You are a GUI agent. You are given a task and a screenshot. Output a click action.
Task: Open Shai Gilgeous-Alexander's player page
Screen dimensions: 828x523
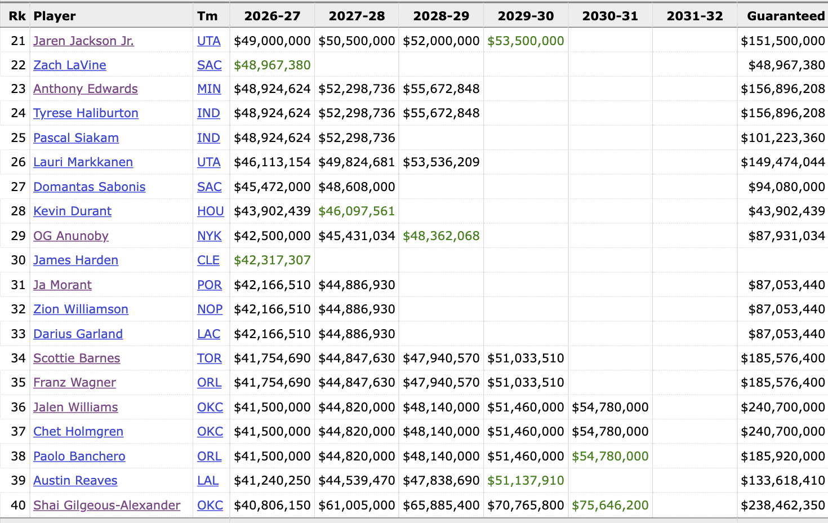point(107,505)
